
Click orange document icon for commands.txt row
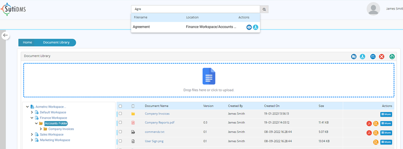(376, 133)
